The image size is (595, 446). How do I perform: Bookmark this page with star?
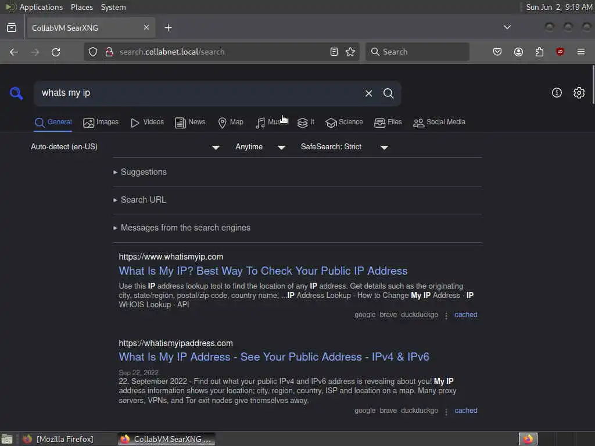coord(350,52)
